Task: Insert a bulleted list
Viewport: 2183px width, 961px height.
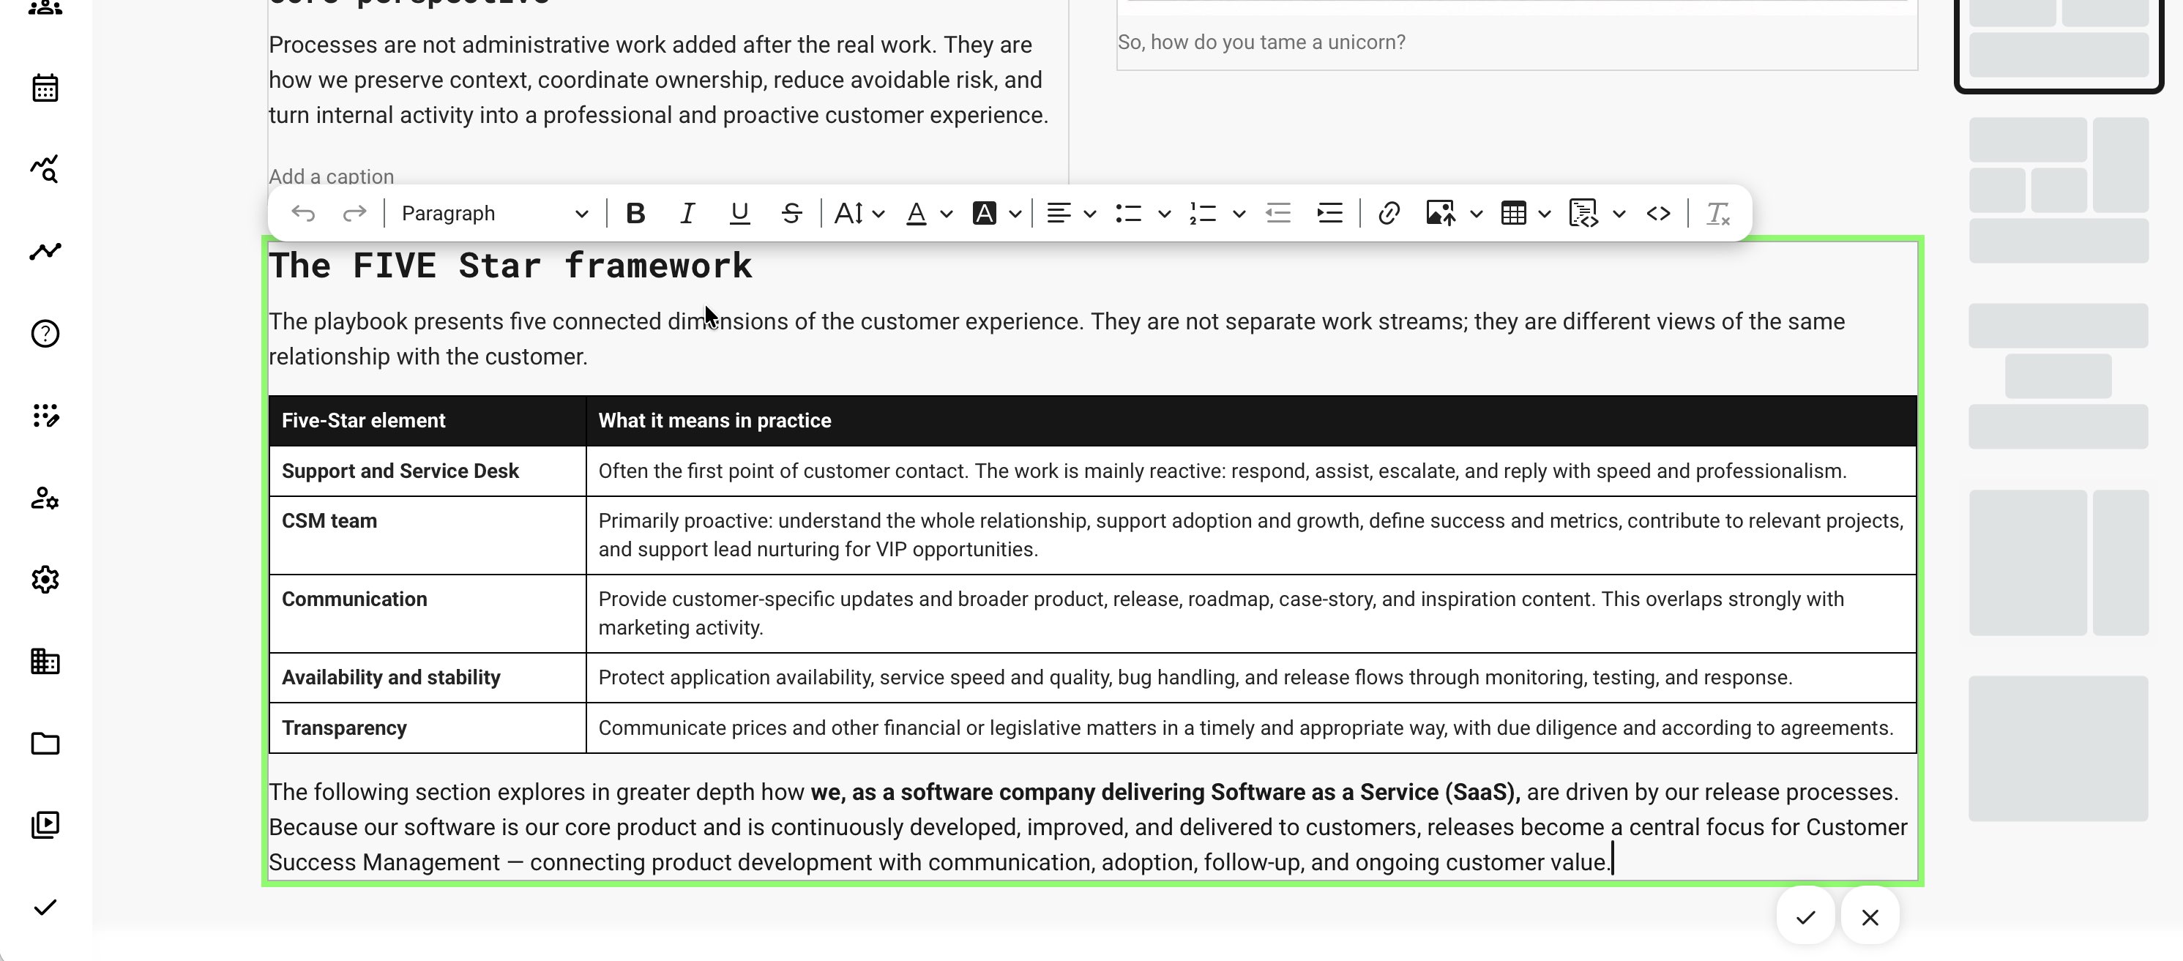Action: 1129,214
